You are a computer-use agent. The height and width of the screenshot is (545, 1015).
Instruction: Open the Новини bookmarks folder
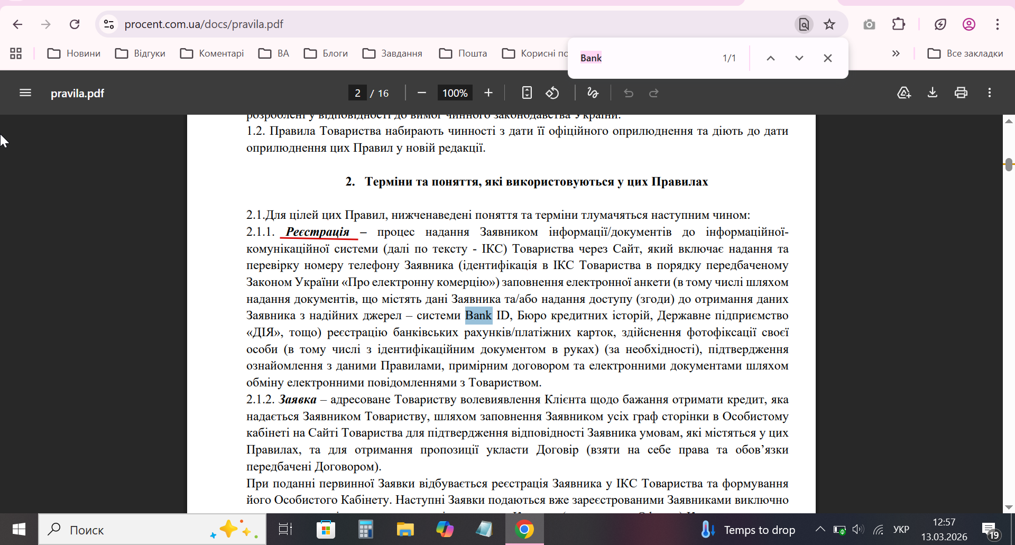[x=74, y=53]
